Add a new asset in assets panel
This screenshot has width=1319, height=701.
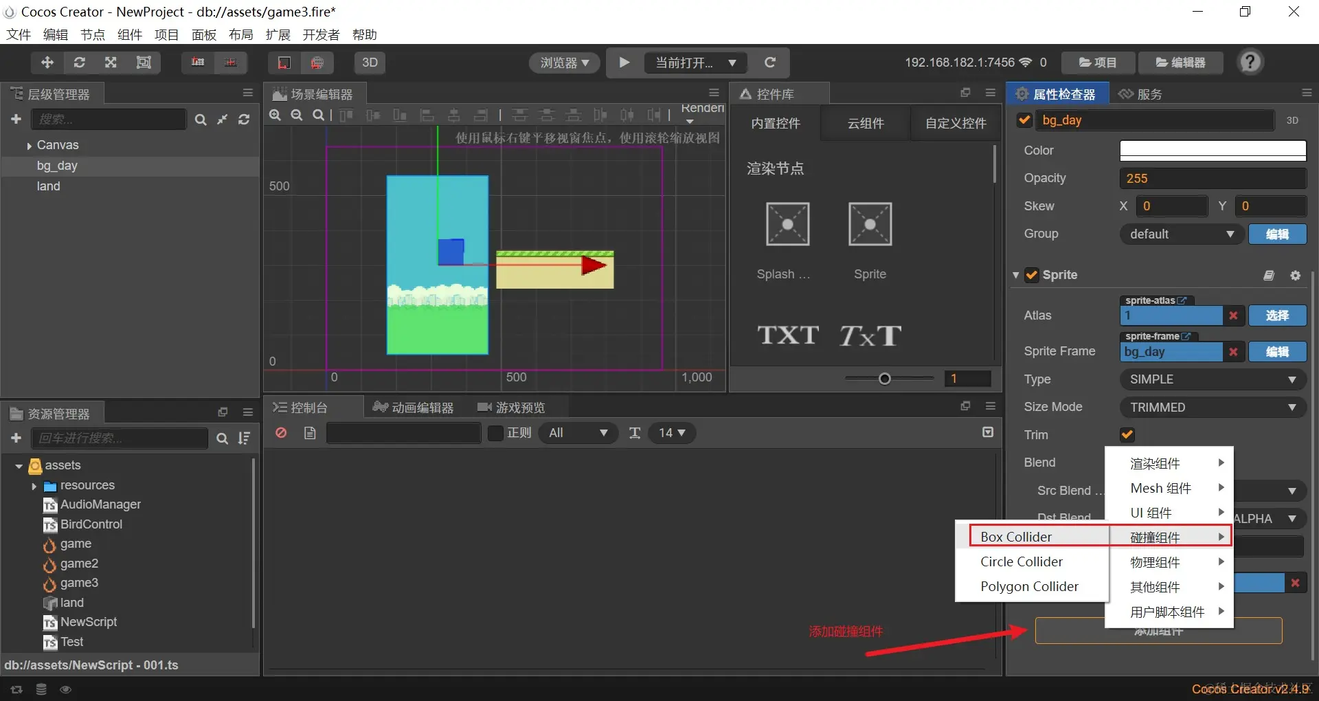tap(16, 438)
